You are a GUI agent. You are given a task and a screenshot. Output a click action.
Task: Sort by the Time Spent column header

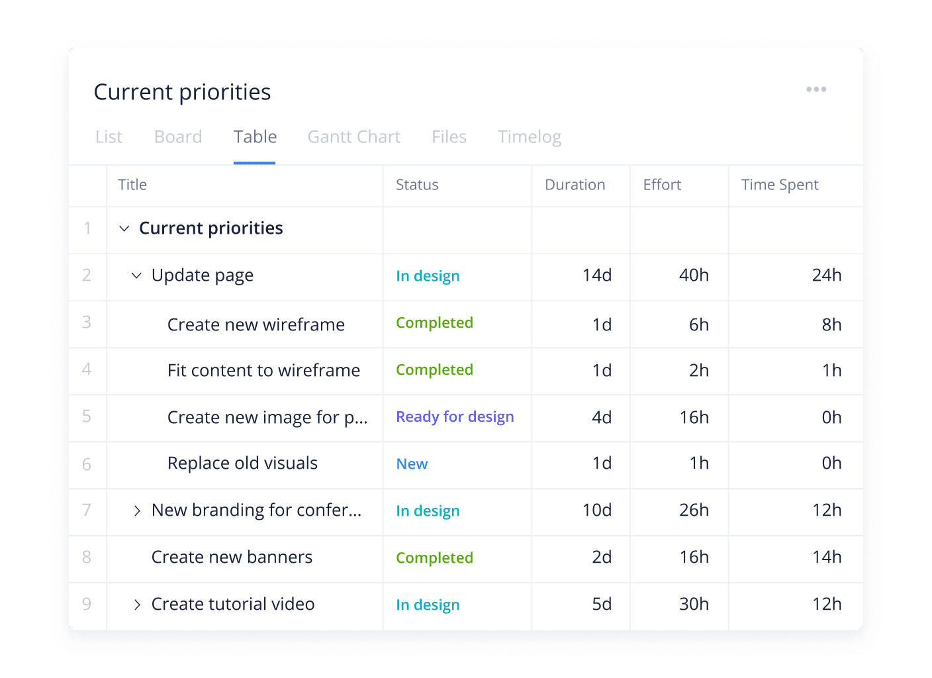(779, 185)
